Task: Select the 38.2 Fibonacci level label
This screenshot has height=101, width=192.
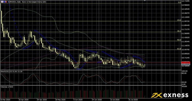Action: tap(179, 31)
